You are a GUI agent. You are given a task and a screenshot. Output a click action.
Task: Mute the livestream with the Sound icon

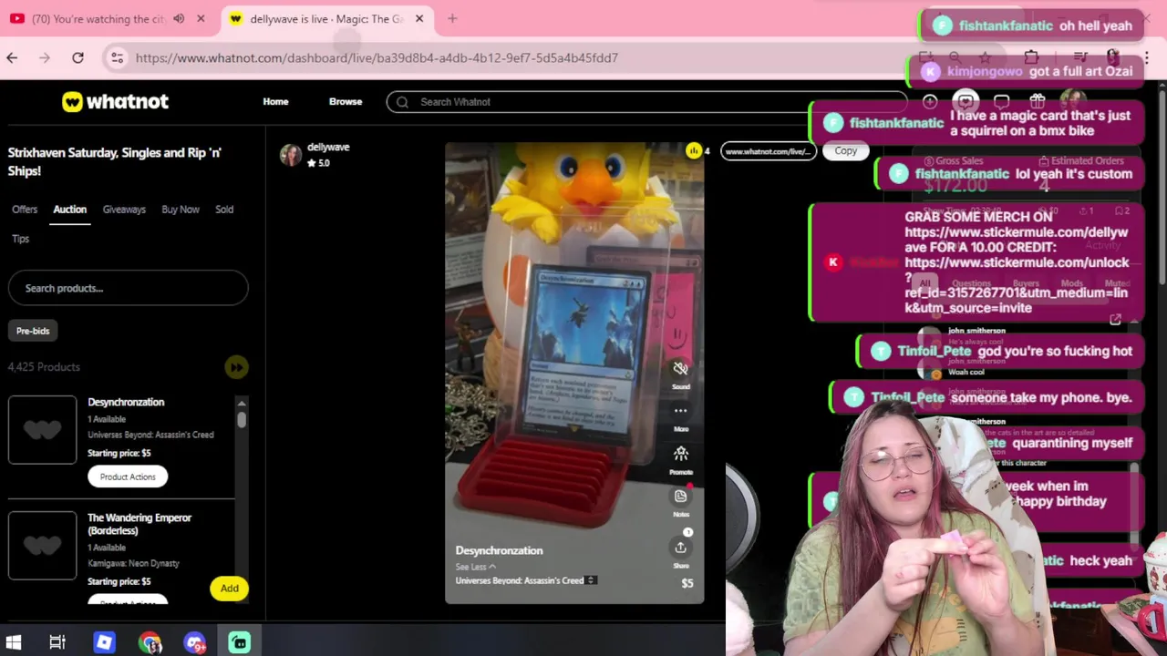click(680, 368)
